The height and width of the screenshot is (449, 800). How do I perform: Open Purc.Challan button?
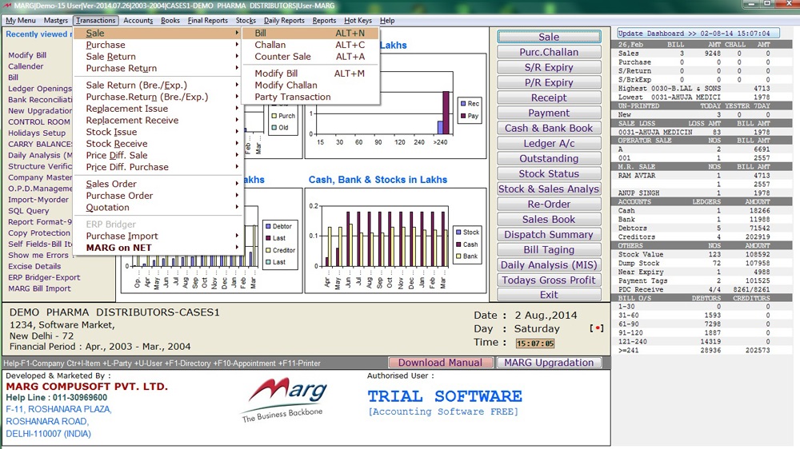[x=549, y=52]
